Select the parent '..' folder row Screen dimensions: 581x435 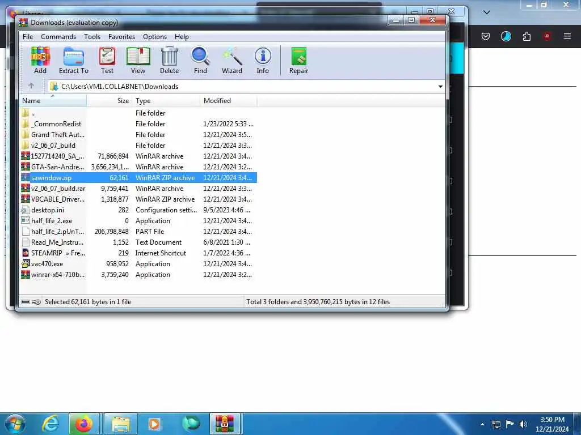point(138,113)
